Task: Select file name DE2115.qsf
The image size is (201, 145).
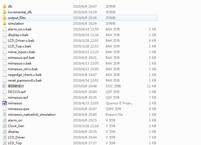Action: [x=17, y=92]
